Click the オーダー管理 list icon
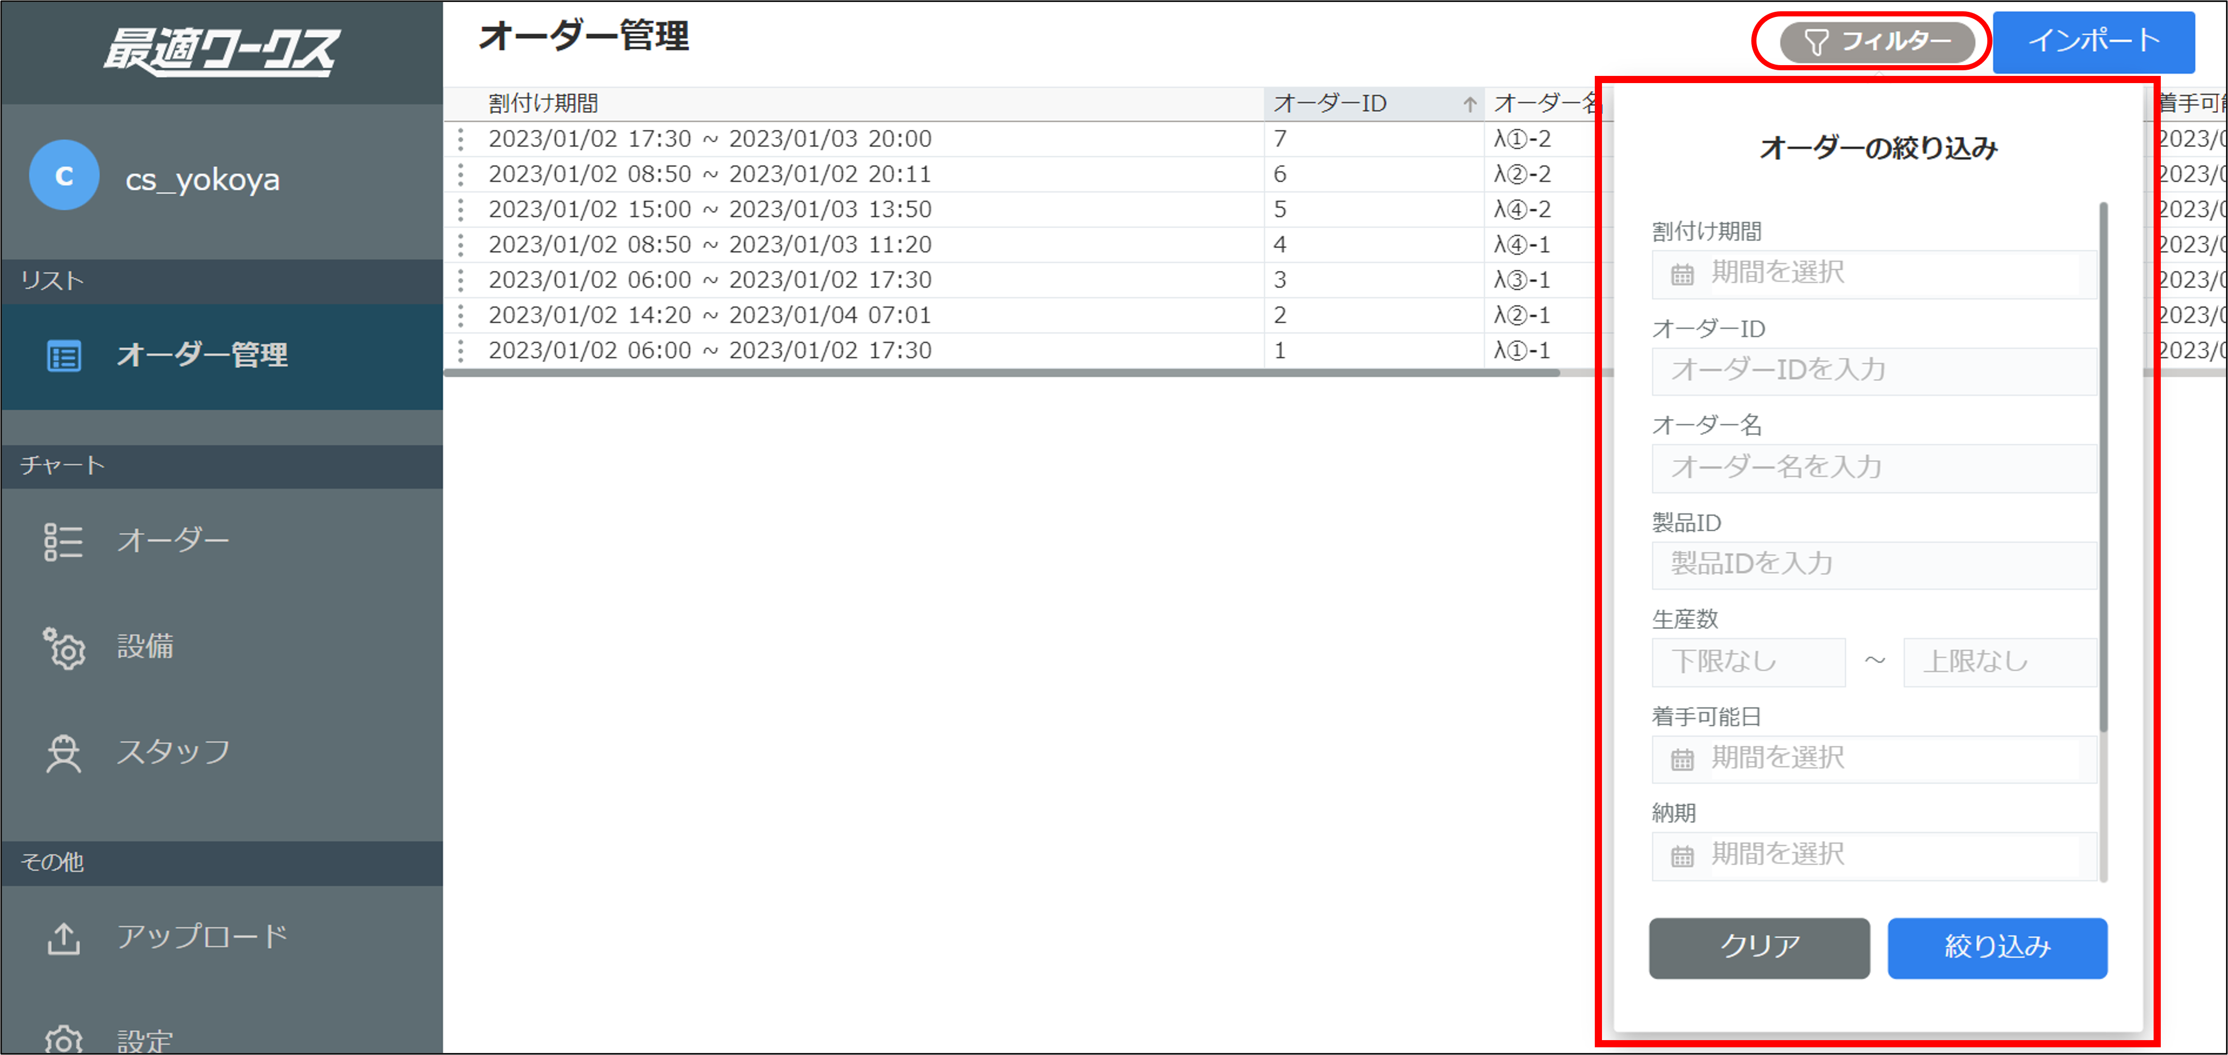The image size is (2228, 1055). coord(64,356)
